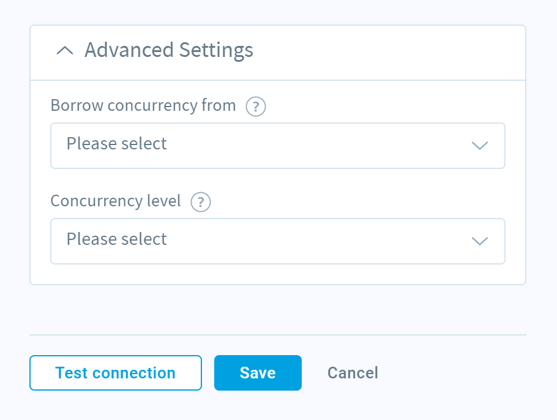Click Please select under Borrow concurrency from
The height and width of the screenshot is (420, 557).
(116, 143)
